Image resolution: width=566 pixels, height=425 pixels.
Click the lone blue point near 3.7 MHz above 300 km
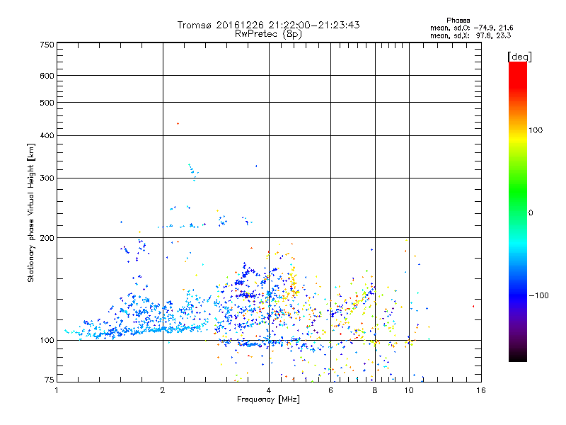coord(256,166)
